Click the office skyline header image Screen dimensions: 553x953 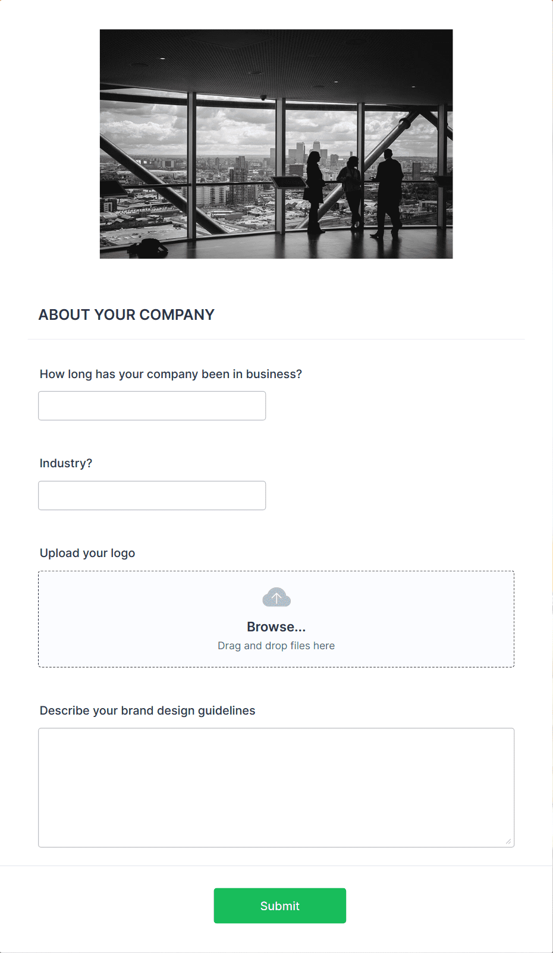point(276,144)
